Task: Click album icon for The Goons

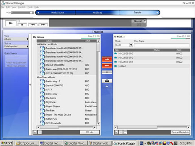Action: click(43, 98)
